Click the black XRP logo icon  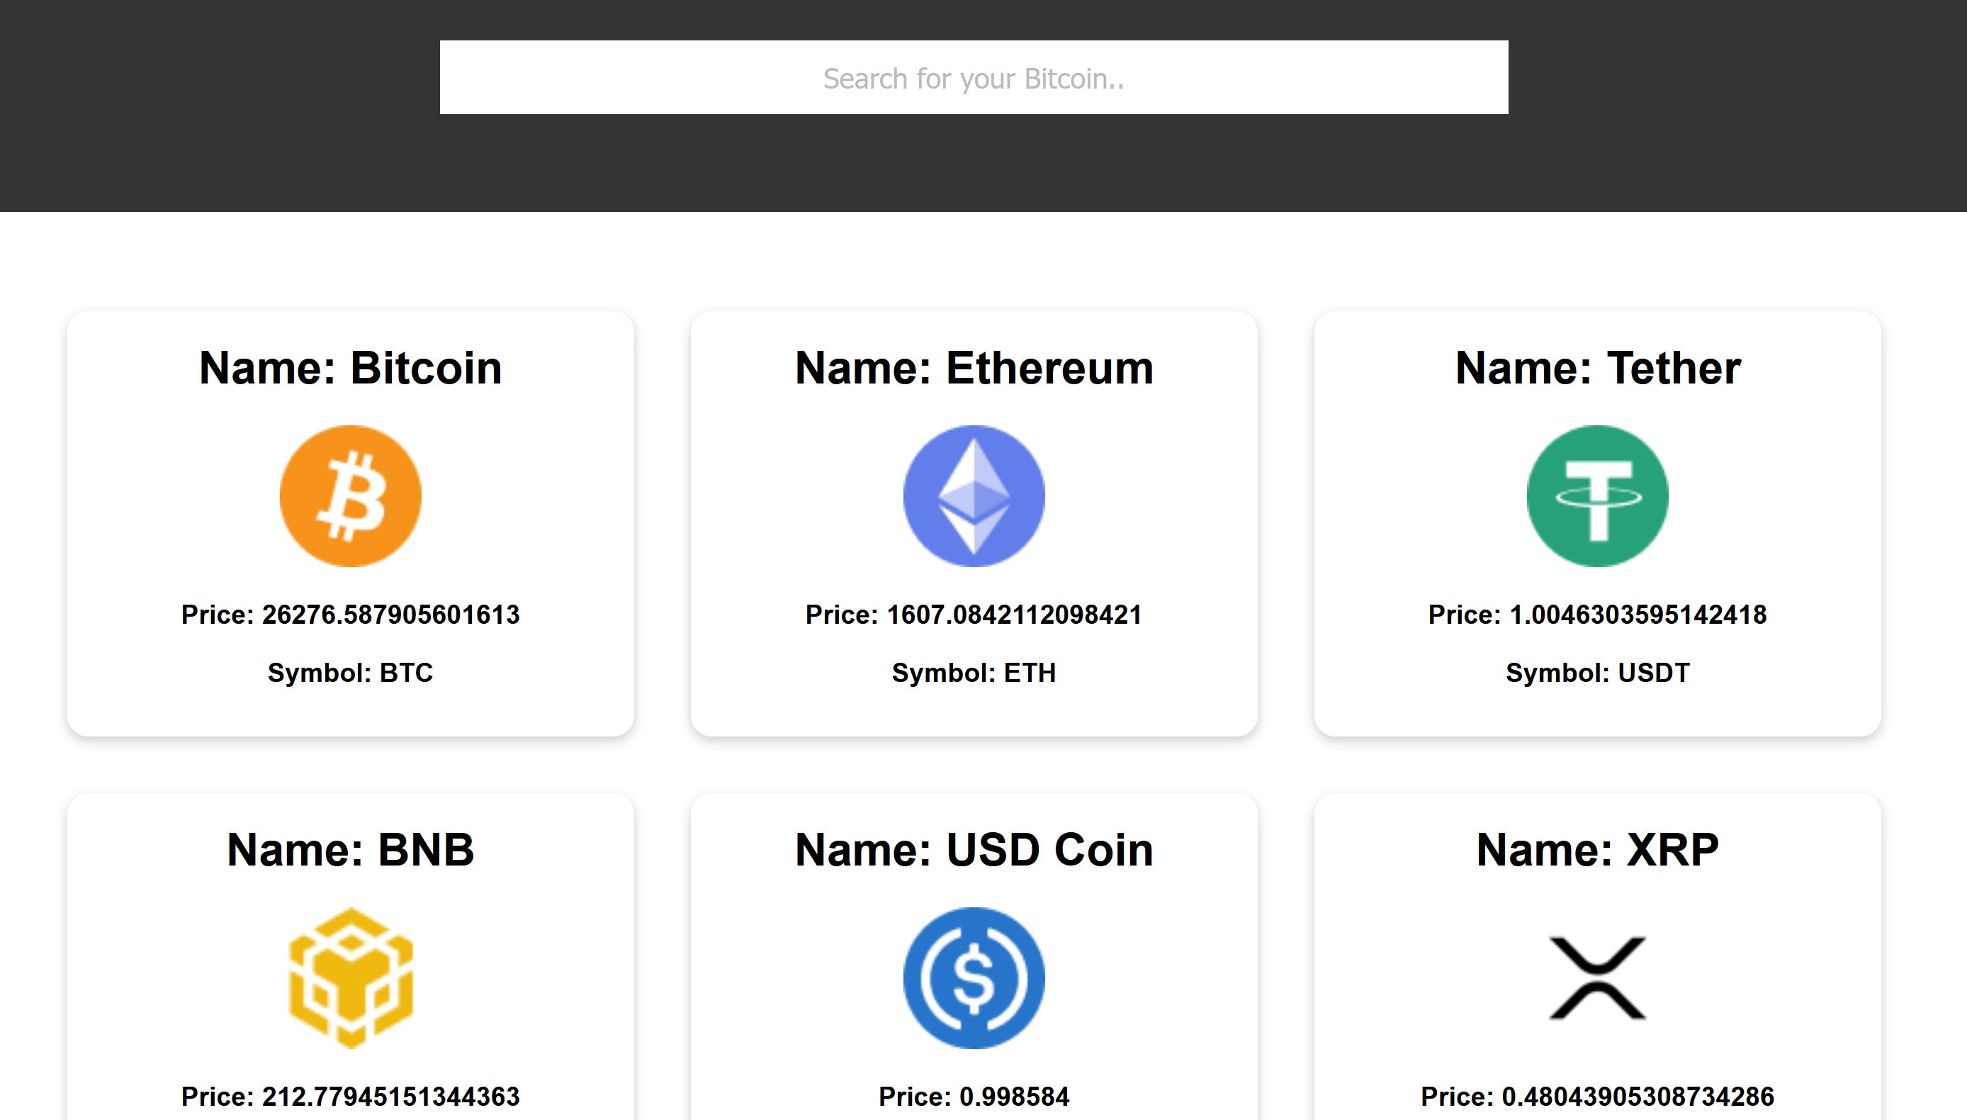[1597, 978]
